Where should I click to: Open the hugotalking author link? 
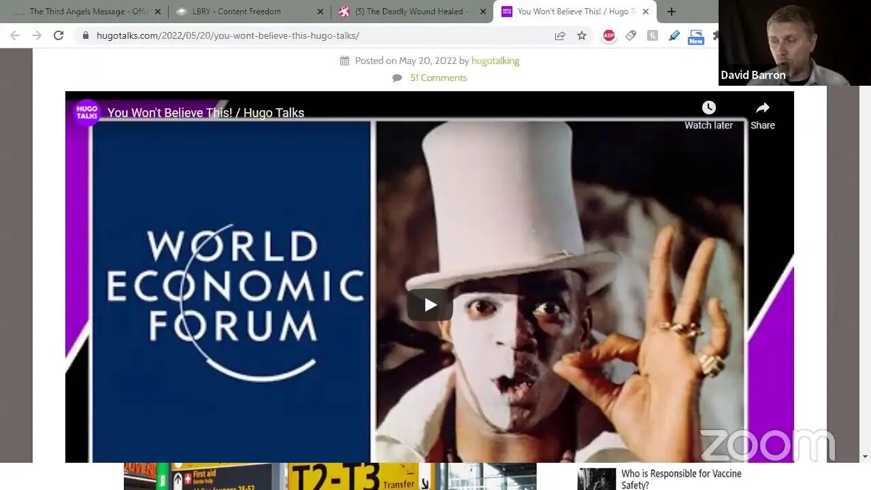pos(495,61)
